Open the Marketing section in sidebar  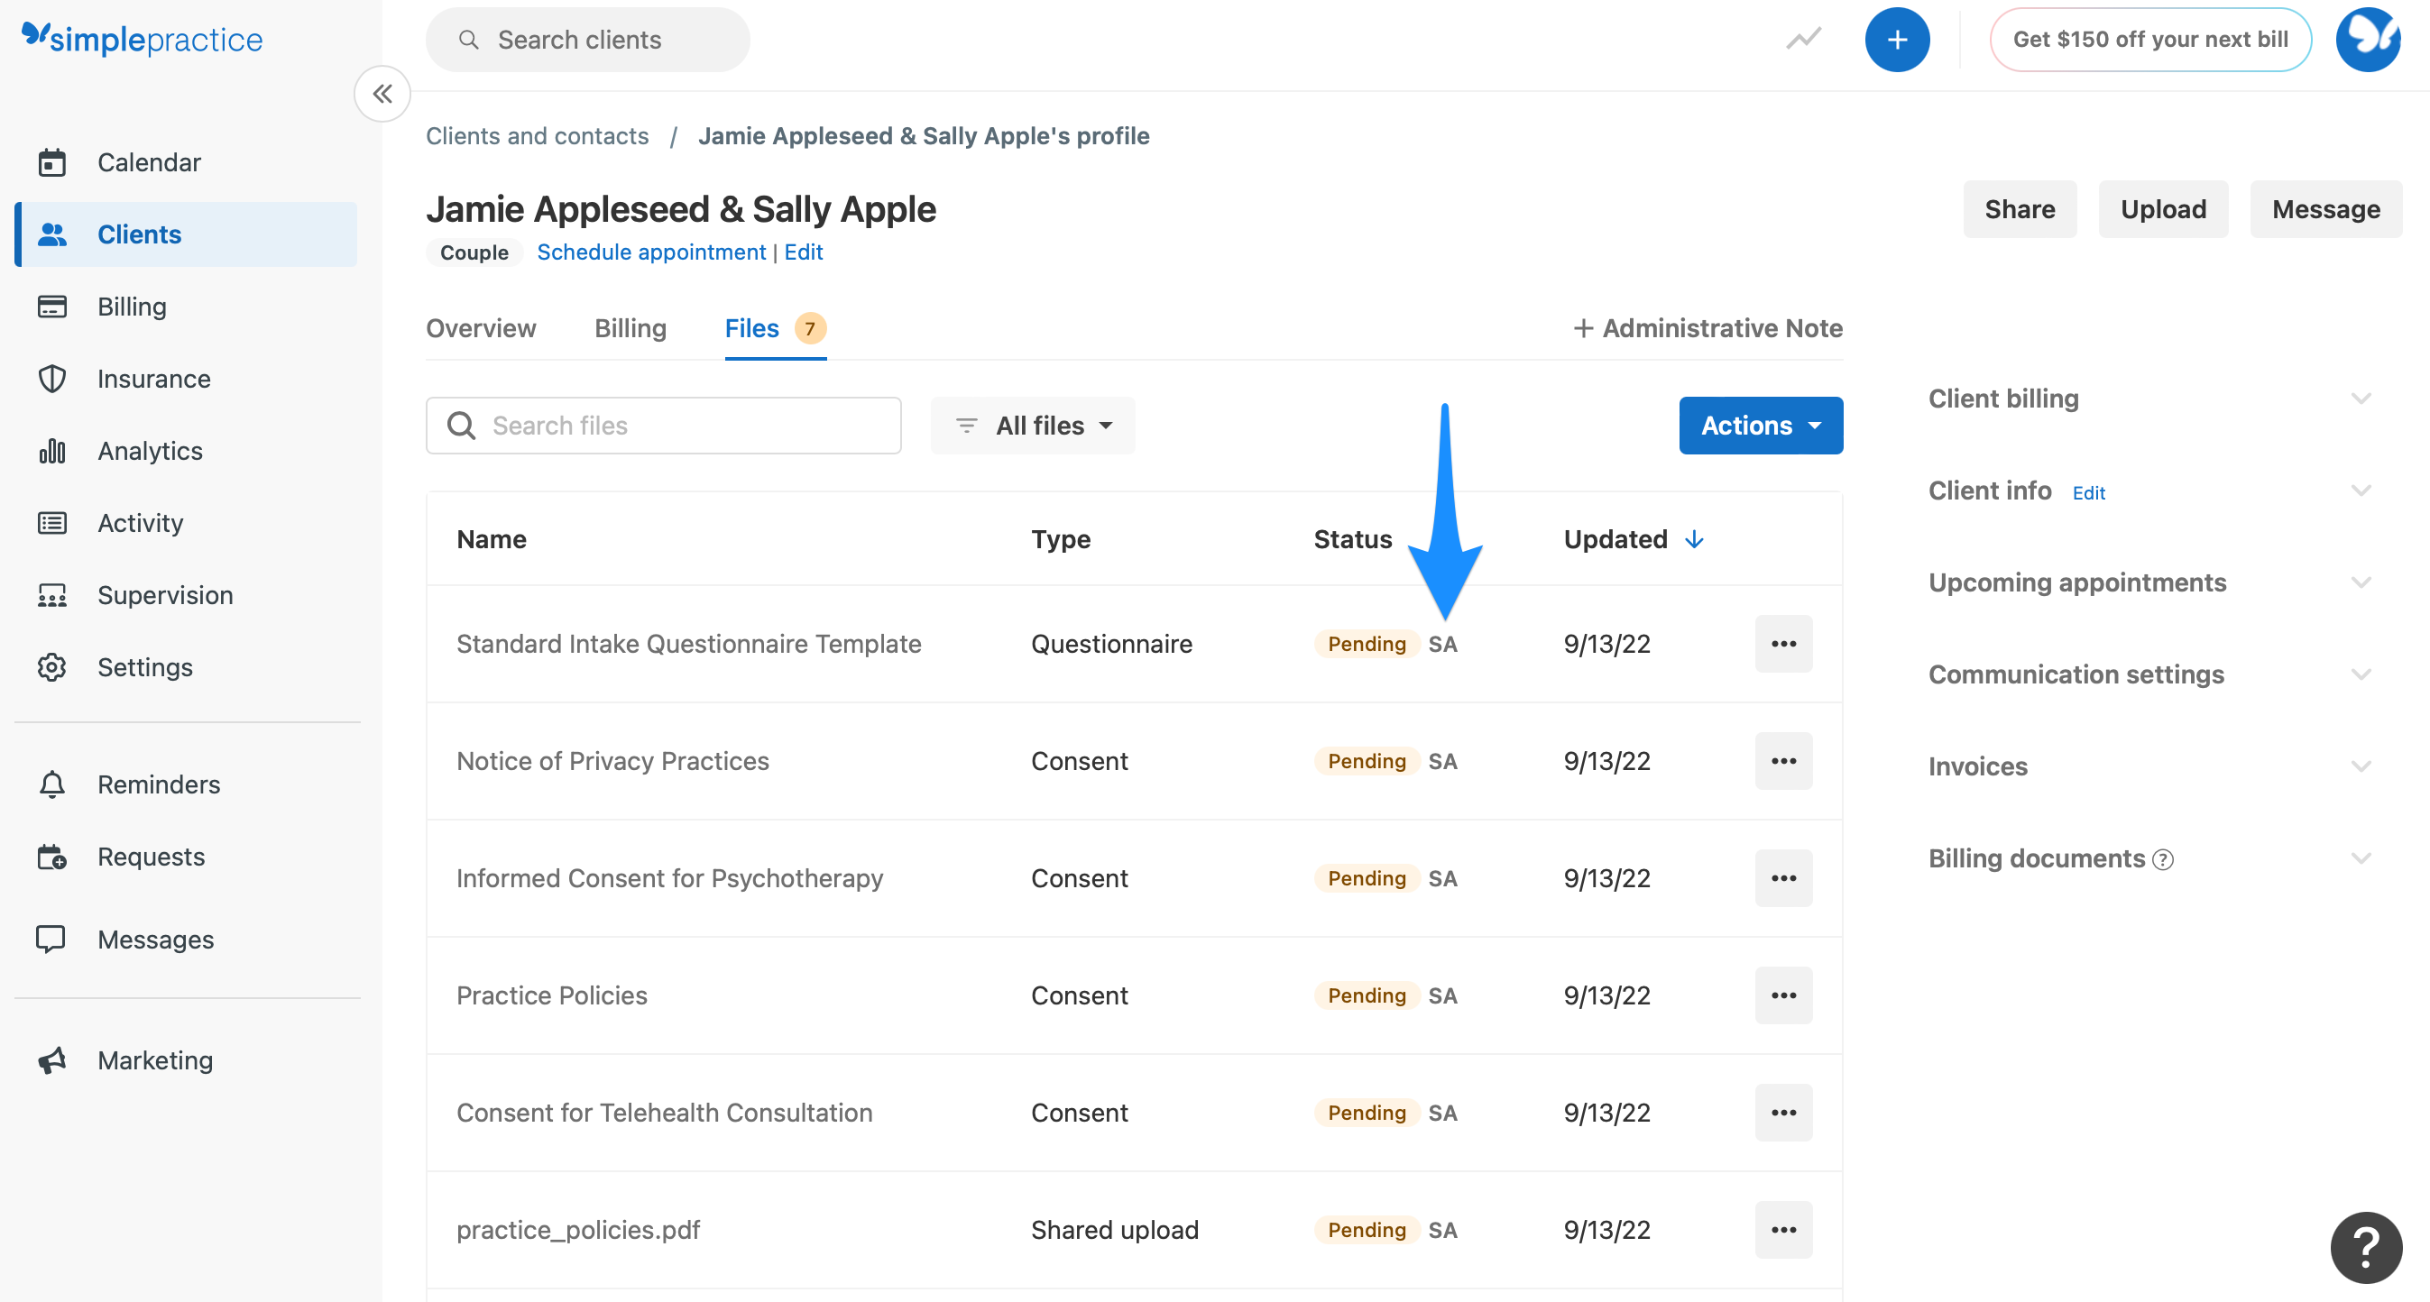click(153, 1059)
